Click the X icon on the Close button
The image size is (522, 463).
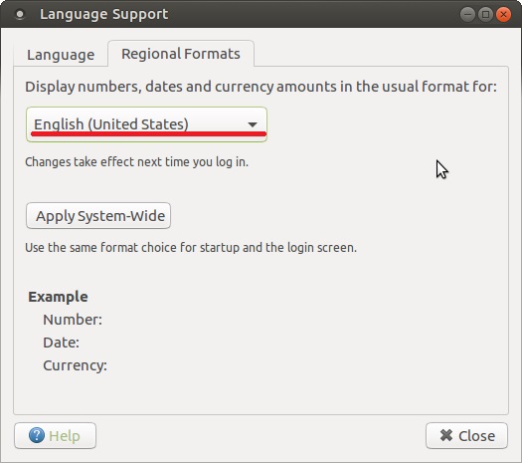[x=446, y=435]
